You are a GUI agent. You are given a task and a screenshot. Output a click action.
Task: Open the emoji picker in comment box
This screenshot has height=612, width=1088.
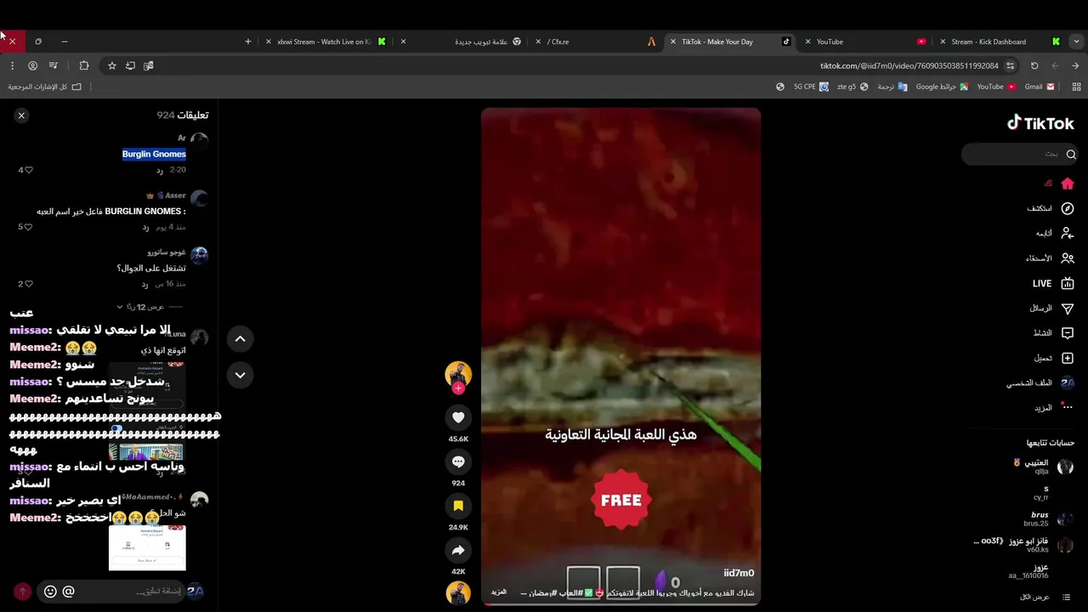[50, 592]
